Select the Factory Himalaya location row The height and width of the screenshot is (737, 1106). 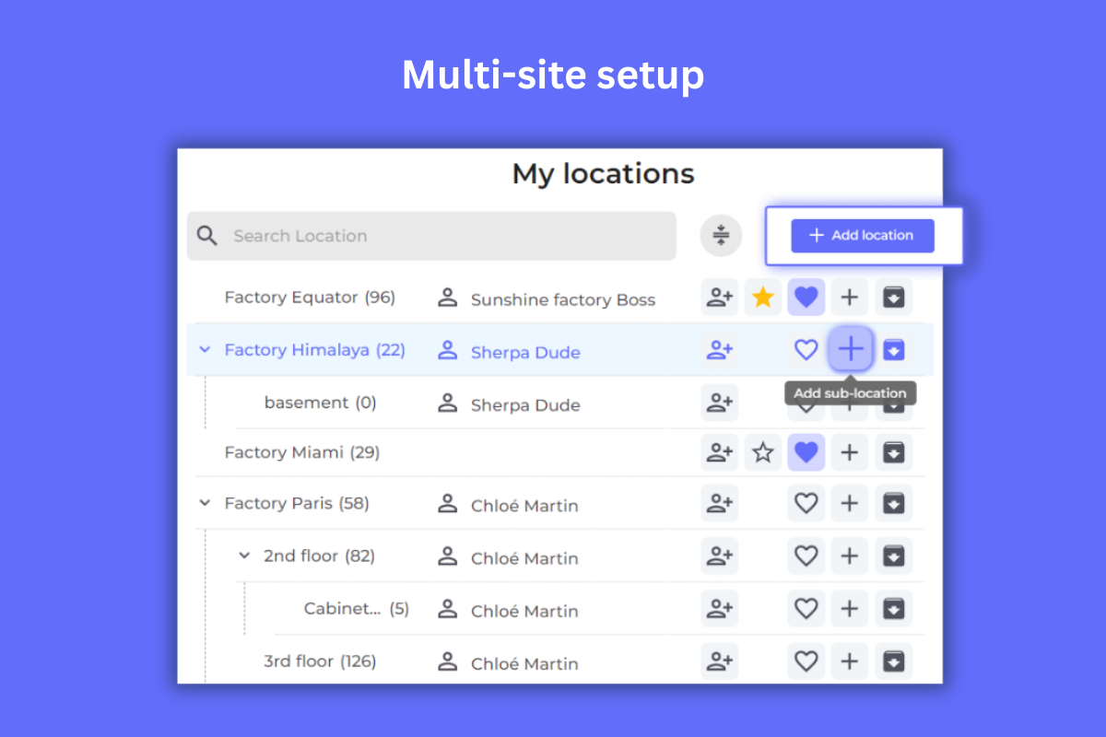coord(315,350)
